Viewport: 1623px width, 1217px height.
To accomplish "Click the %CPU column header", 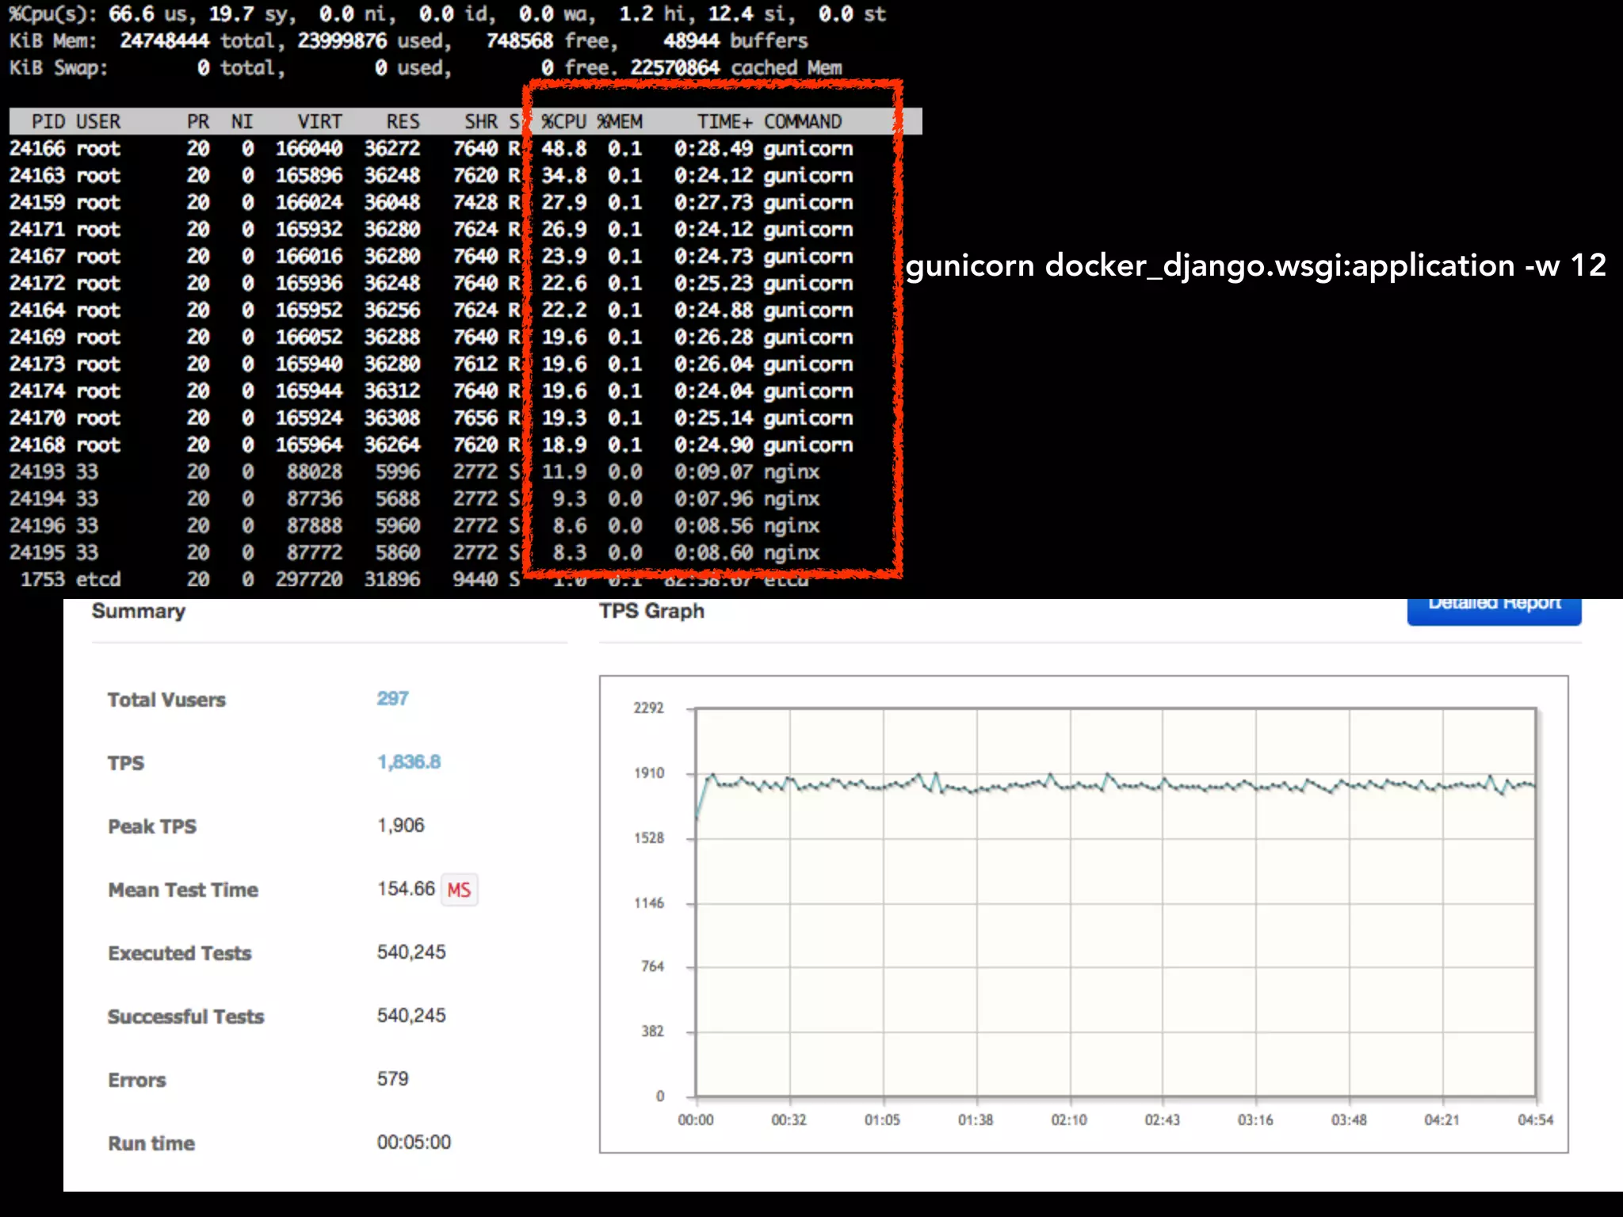I will pyautogui.click(x=563, y=122).
